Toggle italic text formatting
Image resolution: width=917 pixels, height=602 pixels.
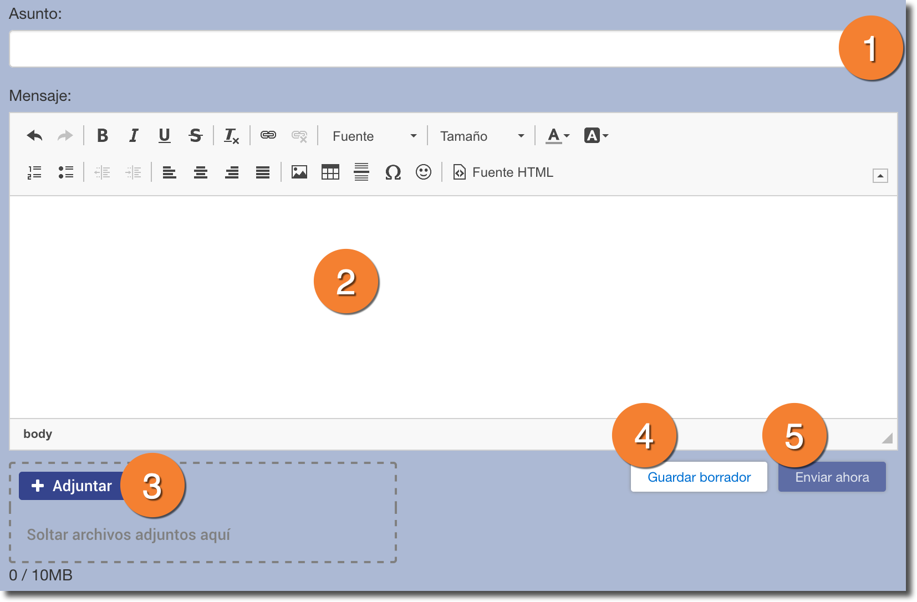(134, 136)
